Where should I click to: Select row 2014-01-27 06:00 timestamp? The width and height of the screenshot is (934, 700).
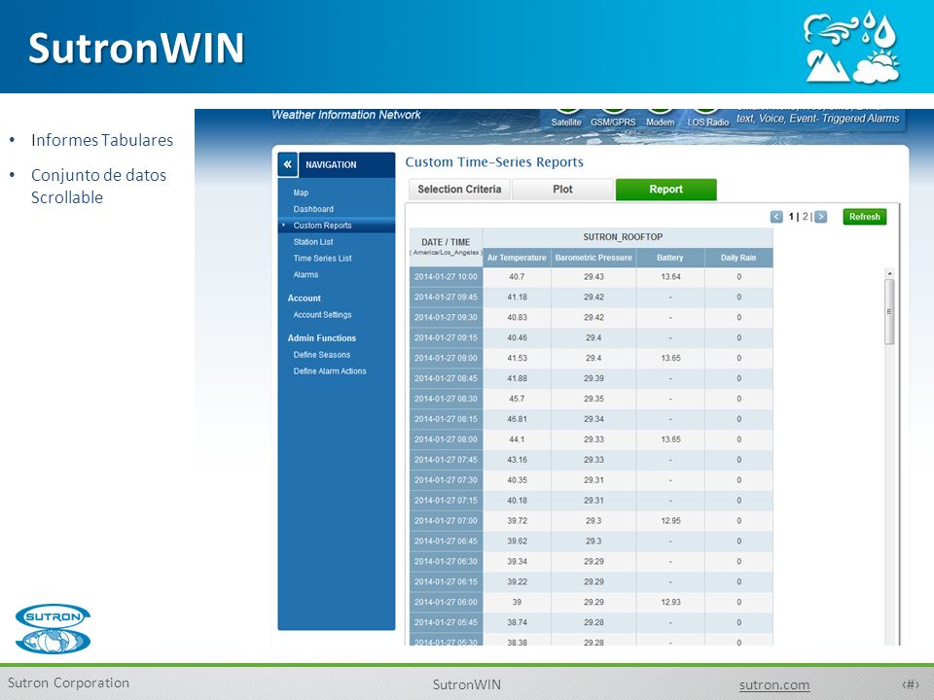446,602
